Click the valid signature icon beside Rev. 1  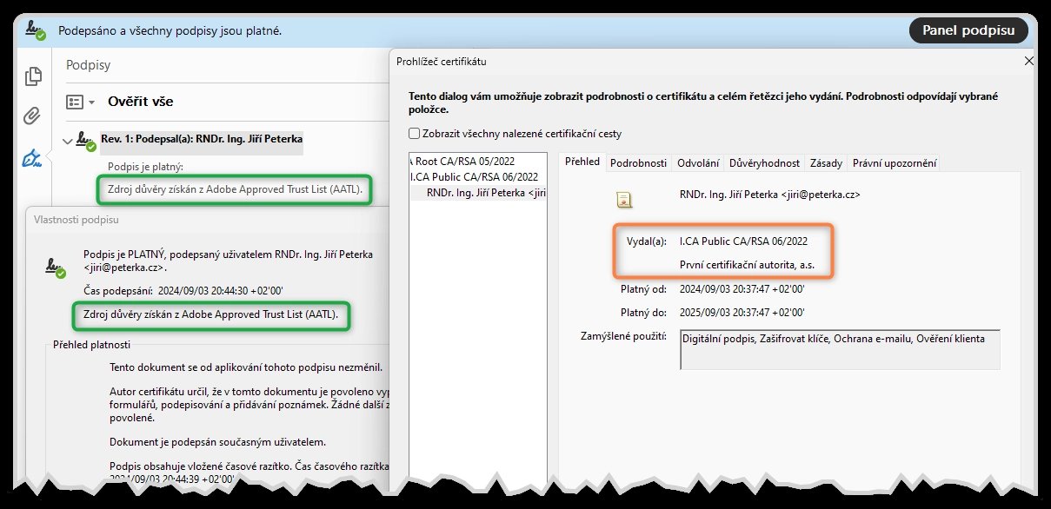(85, 141)
